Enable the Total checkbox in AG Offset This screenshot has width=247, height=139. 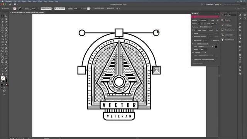pos(210,20)
